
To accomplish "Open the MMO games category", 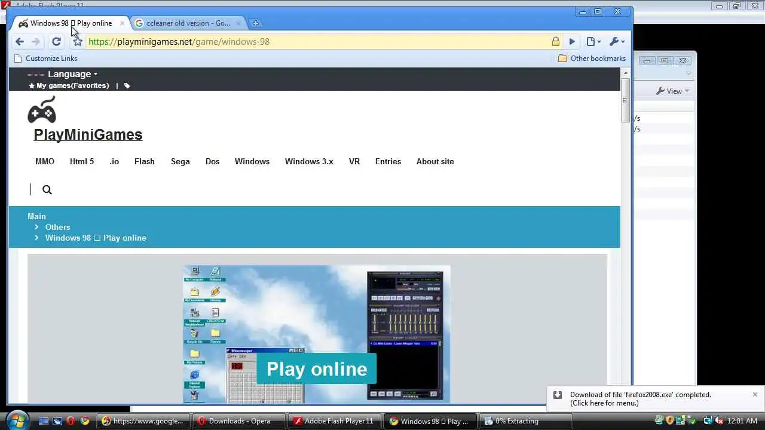I will (45, 161).
